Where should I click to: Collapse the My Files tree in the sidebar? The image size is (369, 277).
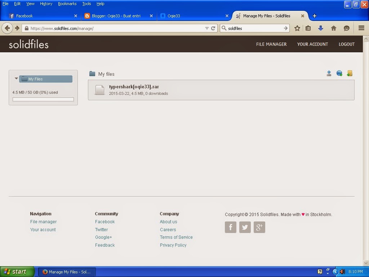(x=16, y=78)
